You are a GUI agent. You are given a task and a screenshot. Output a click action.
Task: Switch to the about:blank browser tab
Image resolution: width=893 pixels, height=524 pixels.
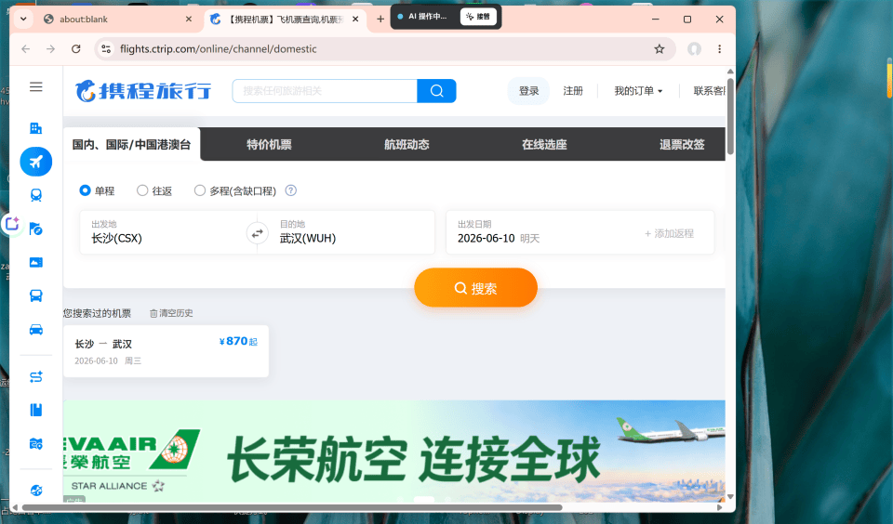117,20
